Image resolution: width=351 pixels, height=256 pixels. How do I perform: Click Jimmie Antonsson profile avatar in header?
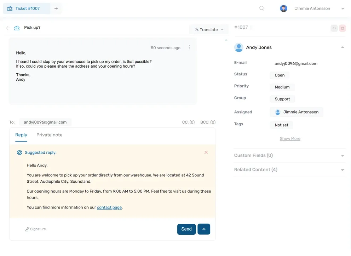tap(283, 8)
